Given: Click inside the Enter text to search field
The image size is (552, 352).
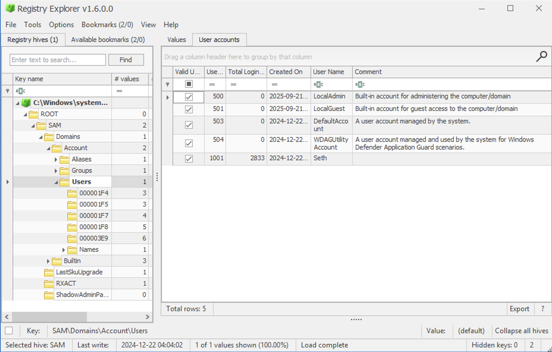Looking at the screenshot, I should click(x=57, y=60).
